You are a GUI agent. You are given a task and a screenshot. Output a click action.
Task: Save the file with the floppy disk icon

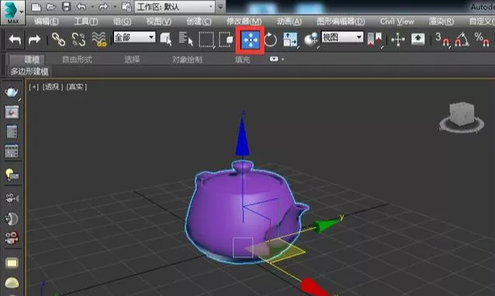(66, 7)
